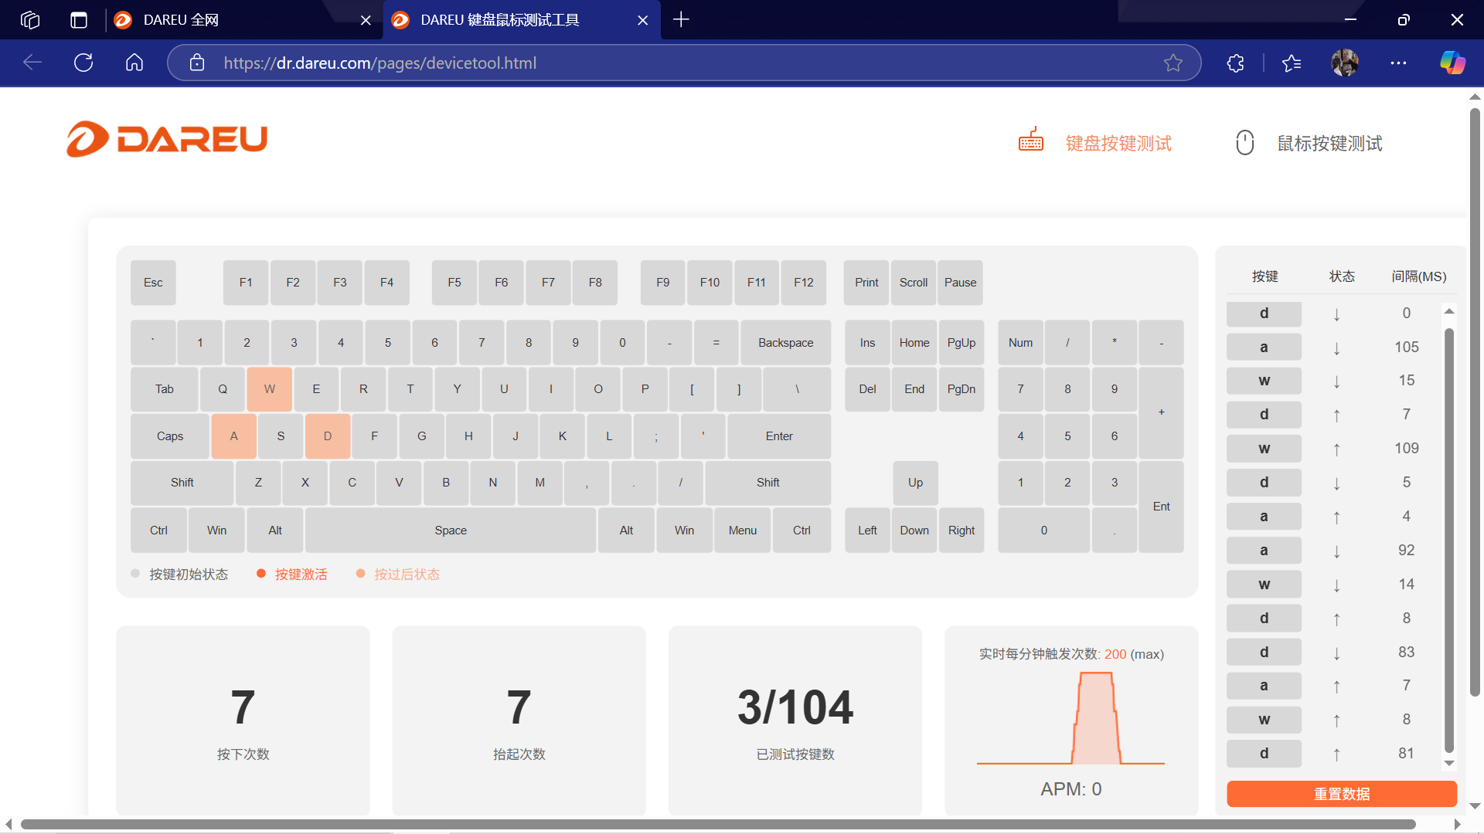
Task: Click the Menu key
Action: coord(743,531)
